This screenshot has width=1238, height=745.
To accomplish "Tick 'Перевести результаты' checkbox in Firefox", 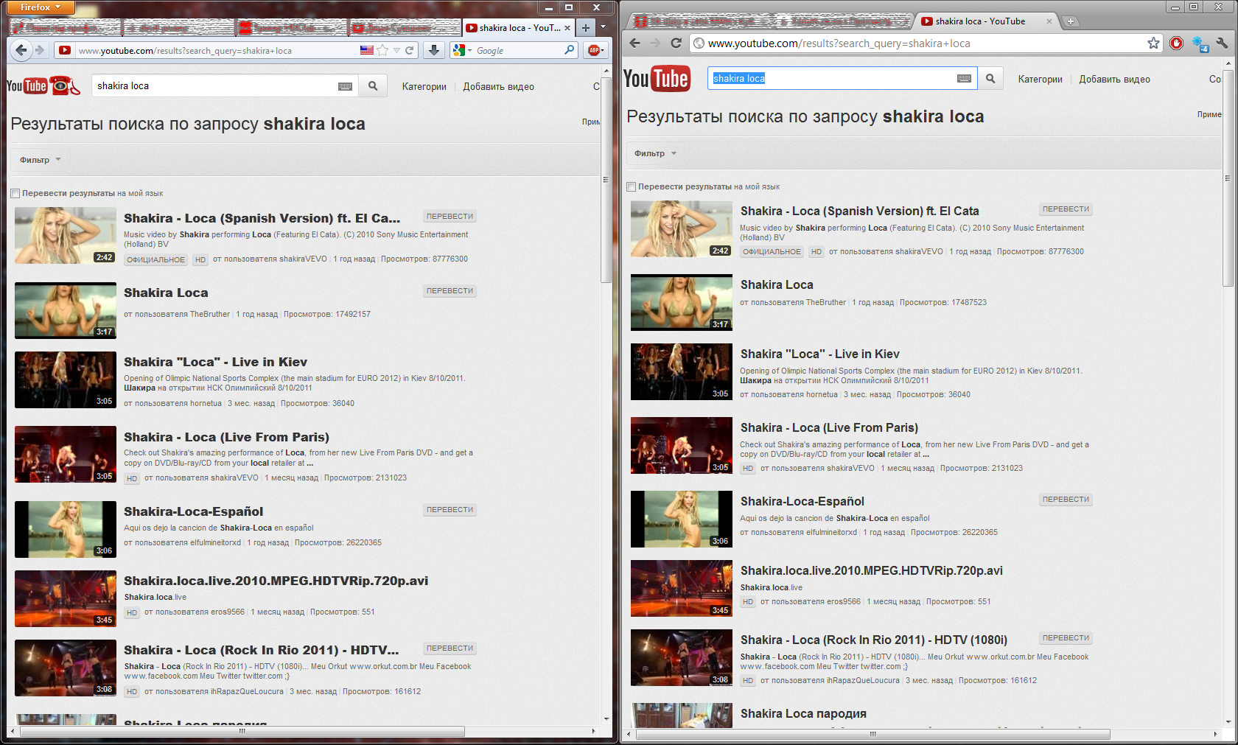I will [x=15, y=193].
